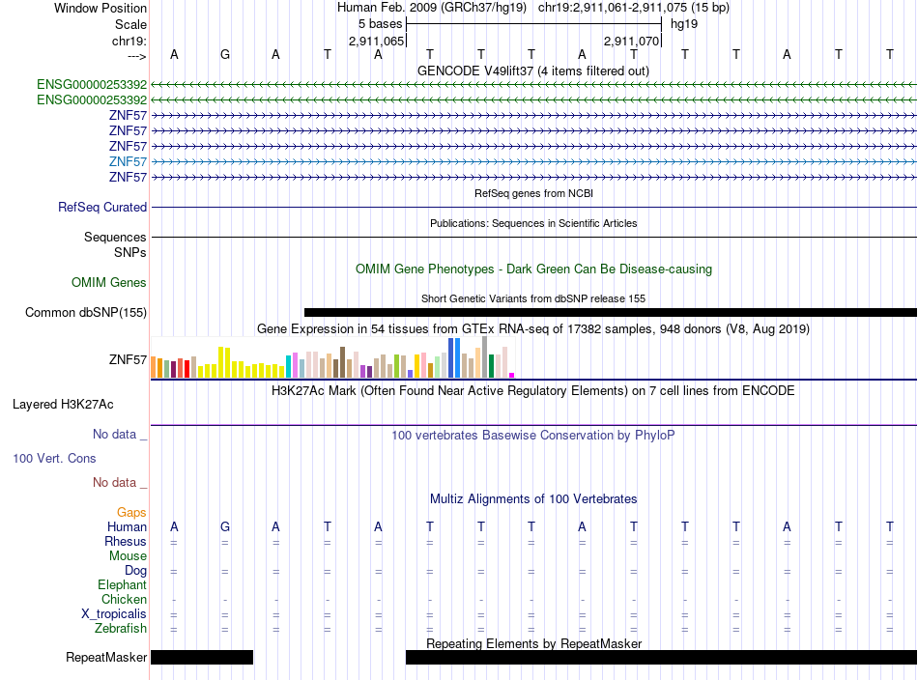918x680 pixels.
Task: Click the Sequences track label
Action: click(115, 237)
